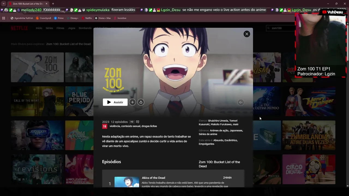Open the Call of the Night thumbnail
Viewport: 349px width, 196px height.
click(37, 101)
